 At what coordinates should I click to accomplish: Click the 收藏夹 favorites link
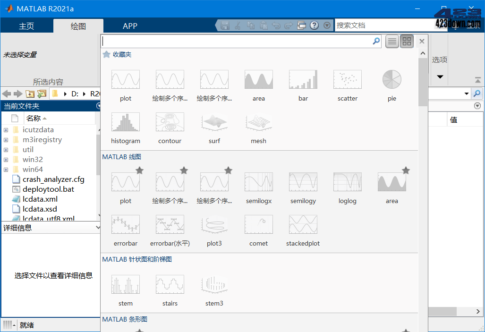pyautogui.click(x=122, y=55)
